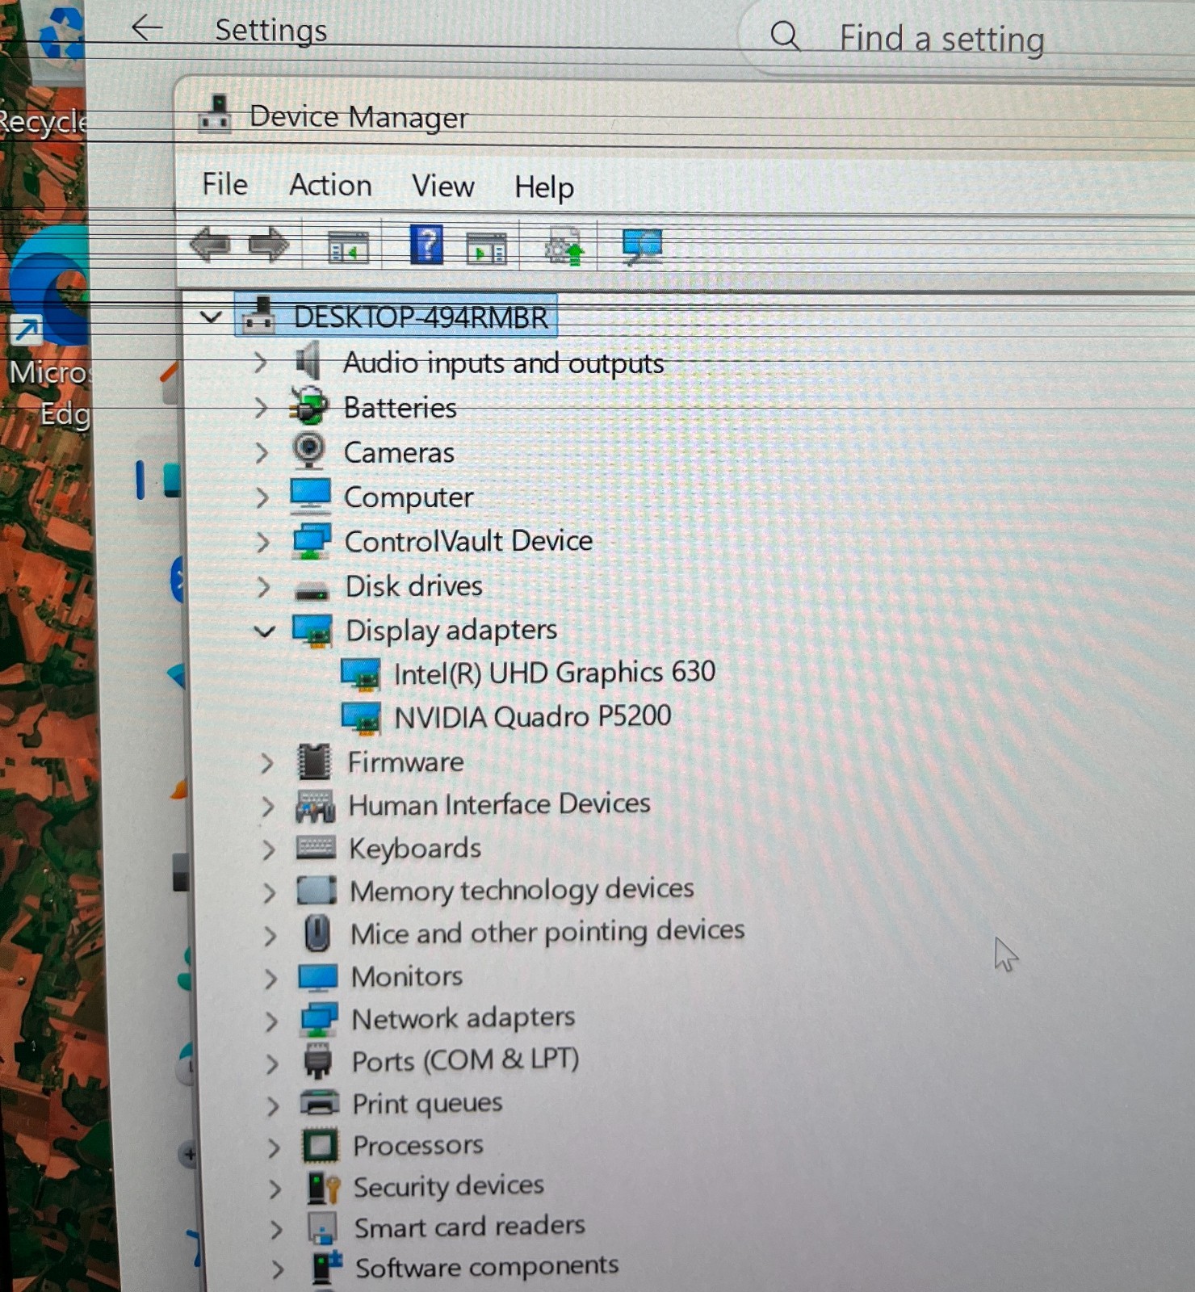Expand the Batteries chevron
The height and width of the screenshot is (1292, 1195).
point(260,407)
